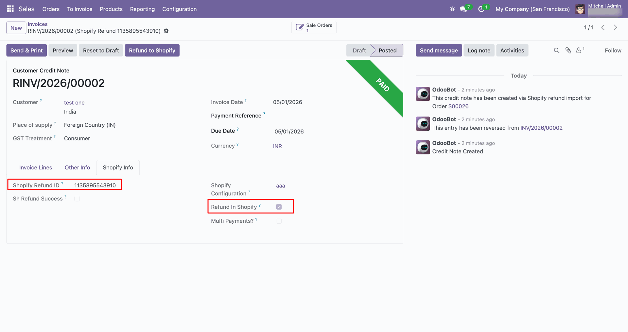
Task: Toggle the Sh Refund Success checkbox
Action: coord(77,199)
